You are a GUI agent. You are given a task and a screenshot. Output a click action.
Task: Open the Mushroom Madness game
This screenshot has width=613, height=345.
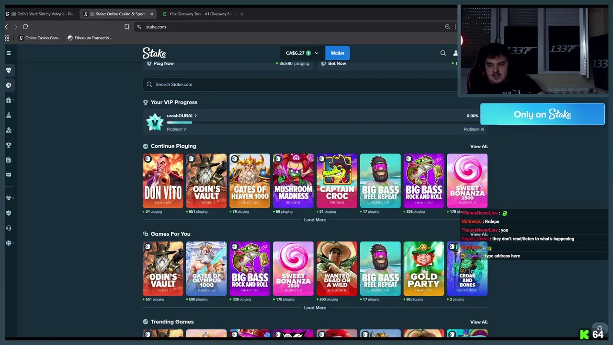(x=293, y=181)
